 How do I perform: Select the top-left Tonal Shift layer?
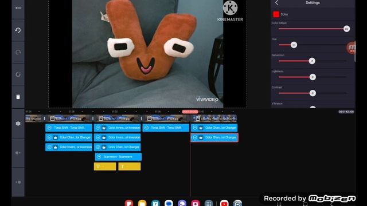(x=69, y=128)
